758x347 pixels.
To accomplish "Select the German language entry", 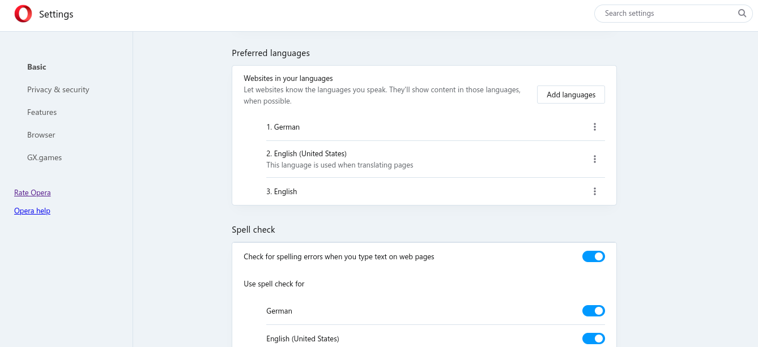I will click(283, 127).
